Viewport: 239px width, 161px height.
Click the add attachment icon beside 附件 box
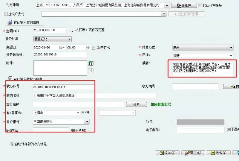coord(91,63)
